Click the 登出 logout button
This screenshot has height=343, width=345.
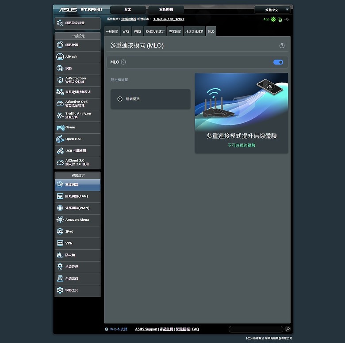pos(128,10)
